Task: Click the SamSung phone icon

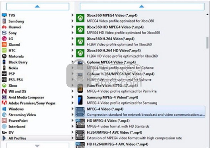Action: pos(4,21)
